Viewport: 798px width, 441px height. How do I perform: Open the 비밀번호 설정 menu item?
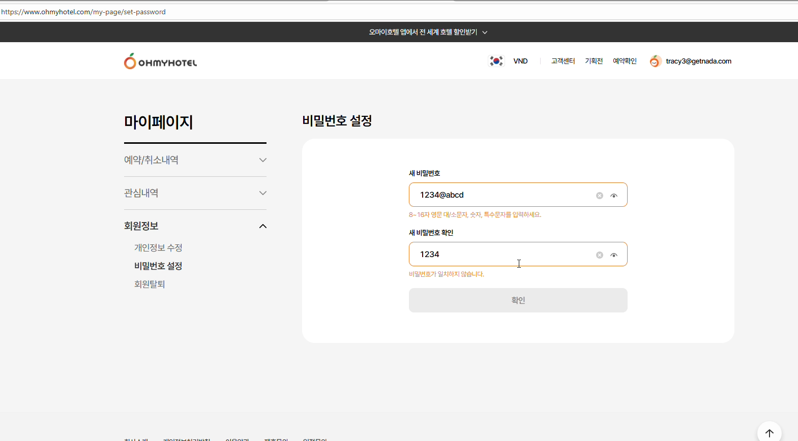tap(158, 266)
